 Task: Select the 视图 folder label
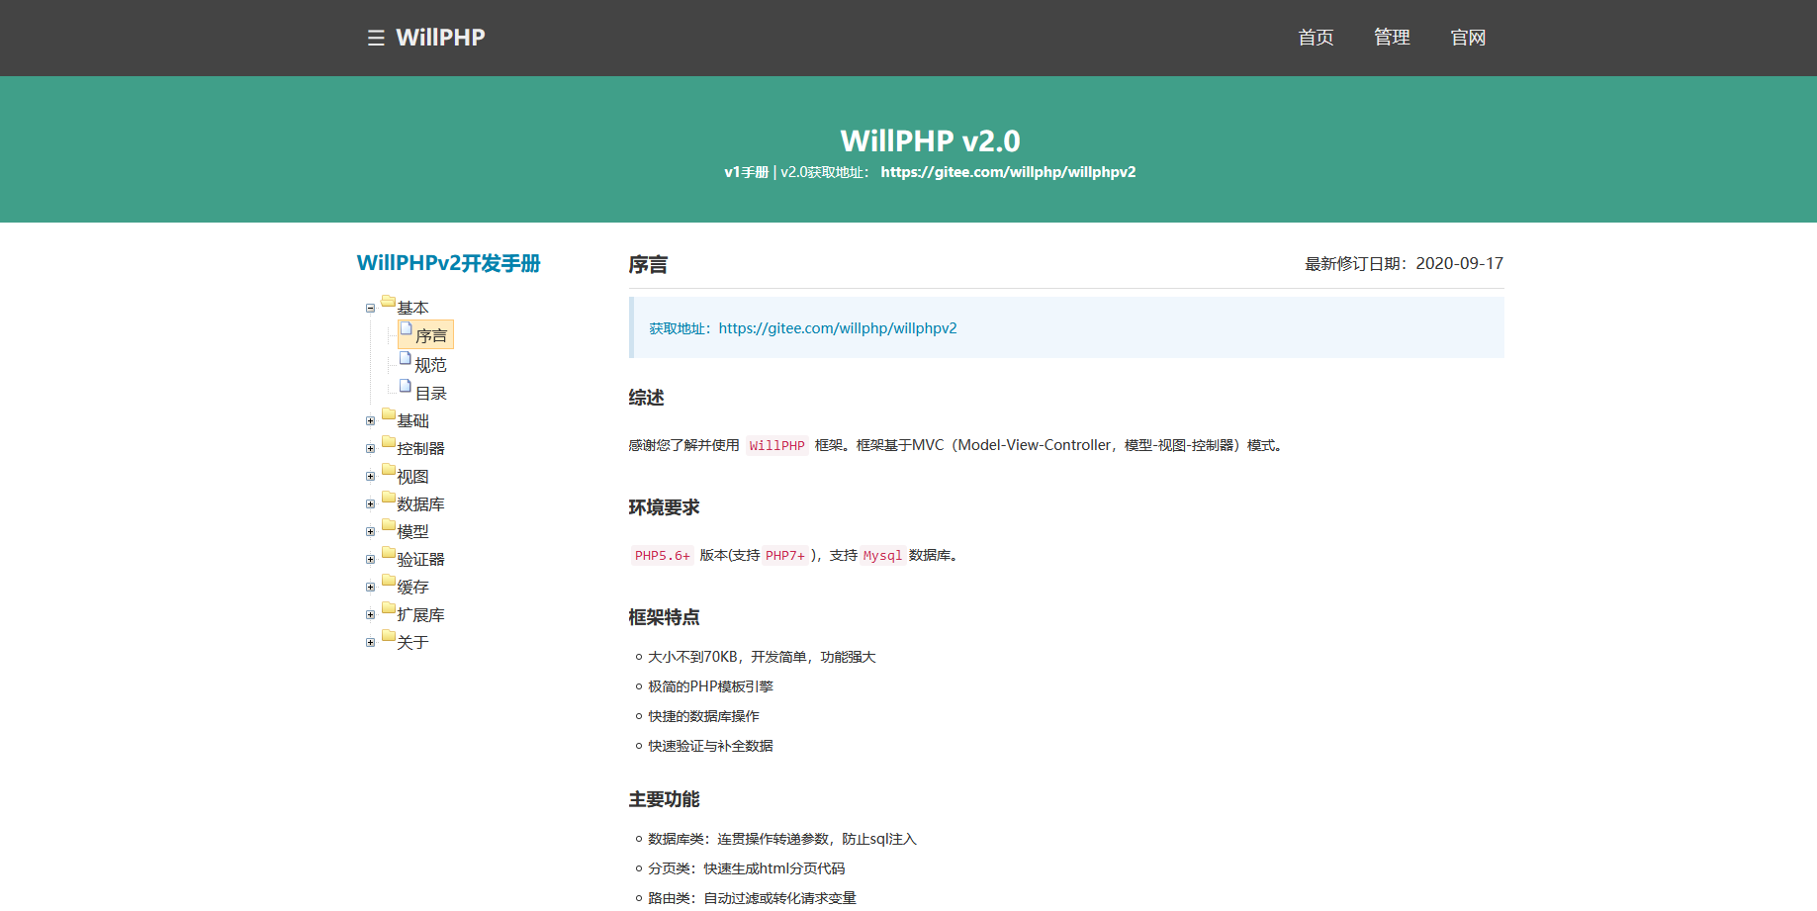(412, 477)
